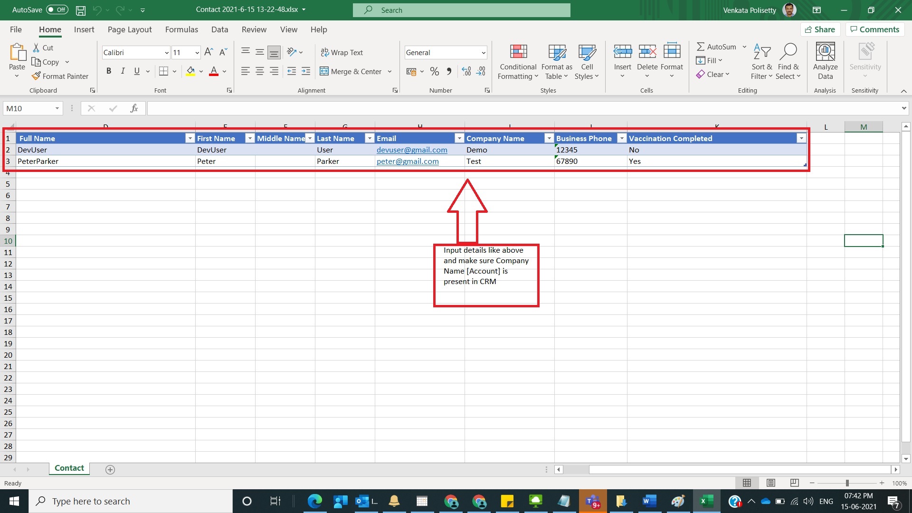This screenshot has height=513, width=912.
Task: Click the Increase Decimal icon
Action: click(x=466, y=71)
